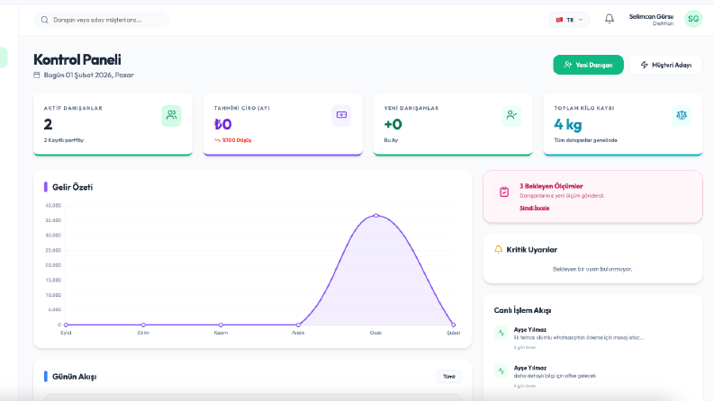The image size is (714, 401).
Task: Click the Toplam Kilo Kaybı scale icon
Action: point(682,115)
